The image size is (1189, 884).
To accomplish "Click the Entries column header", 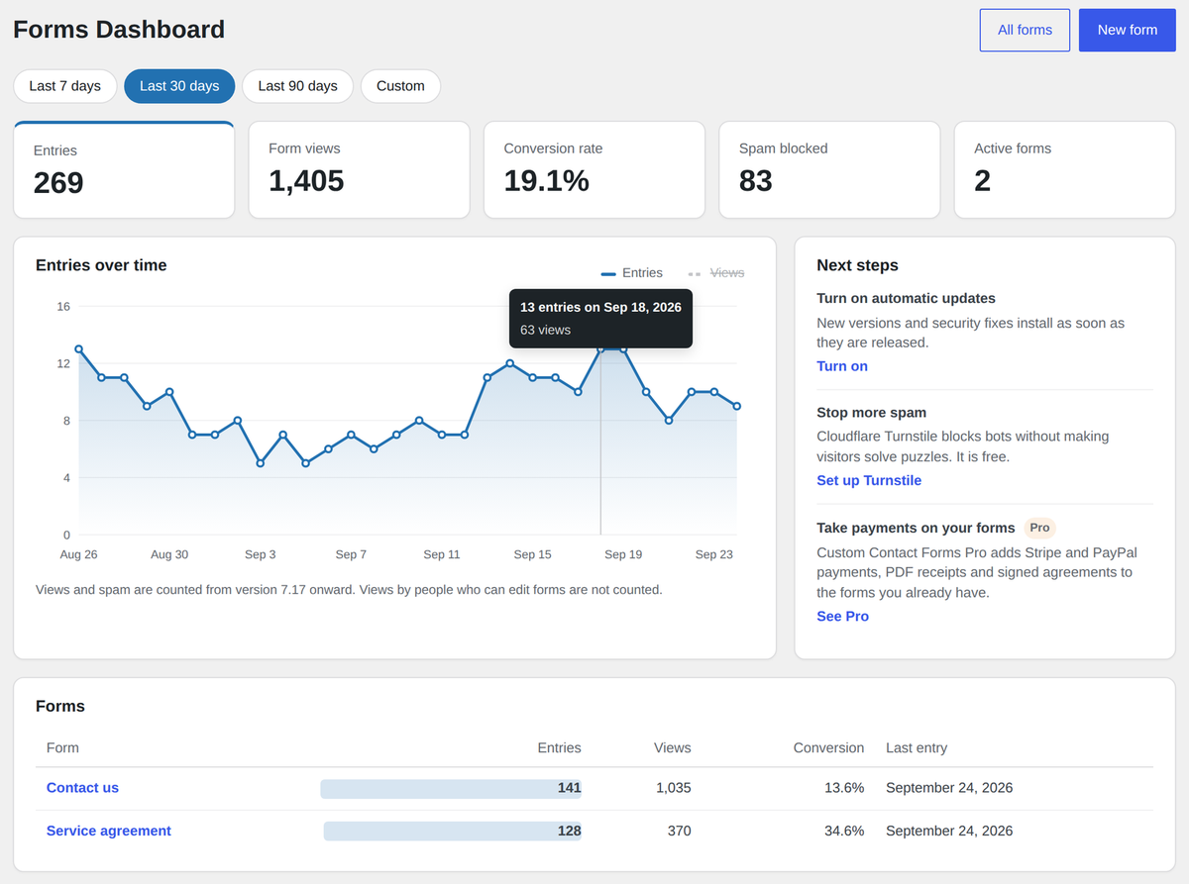I will point(559,747).
